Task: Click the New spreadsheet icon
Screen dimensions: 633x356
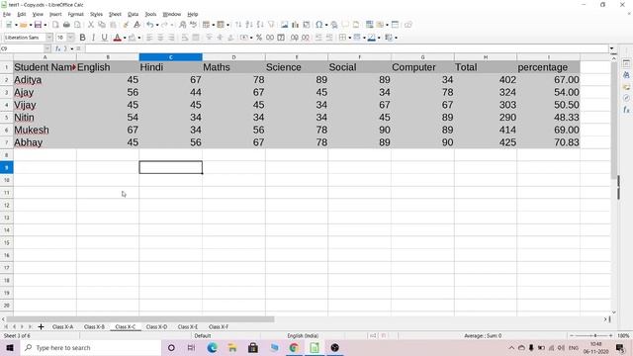Action: click(x=9, y=25)
